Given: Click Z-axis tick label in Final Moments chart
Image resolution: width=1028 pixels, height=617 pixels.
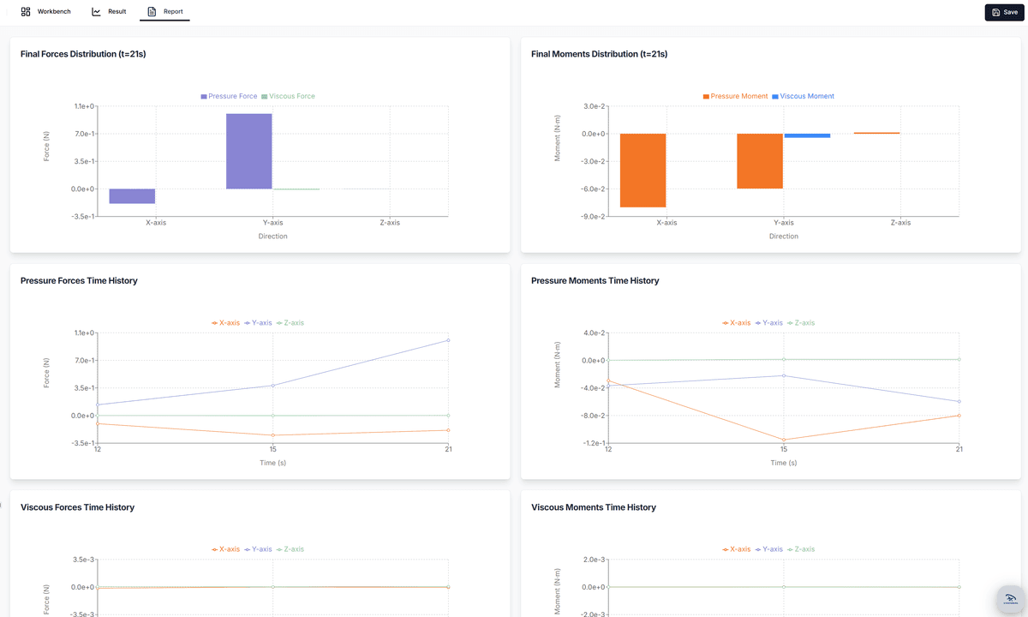Looking at the screenshot, I should 900,223.
